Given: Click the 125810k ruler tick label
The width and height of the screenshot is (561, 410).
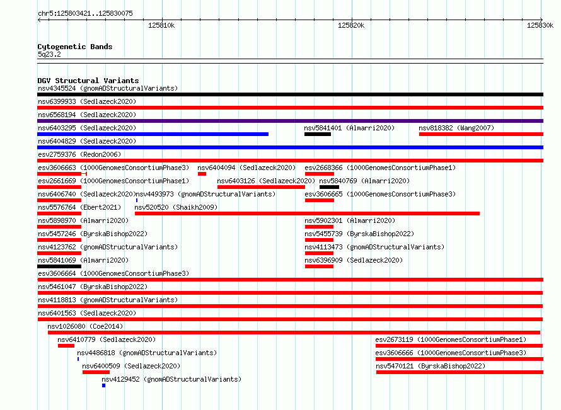Looking at the screenshot, I should pos(161,25).
